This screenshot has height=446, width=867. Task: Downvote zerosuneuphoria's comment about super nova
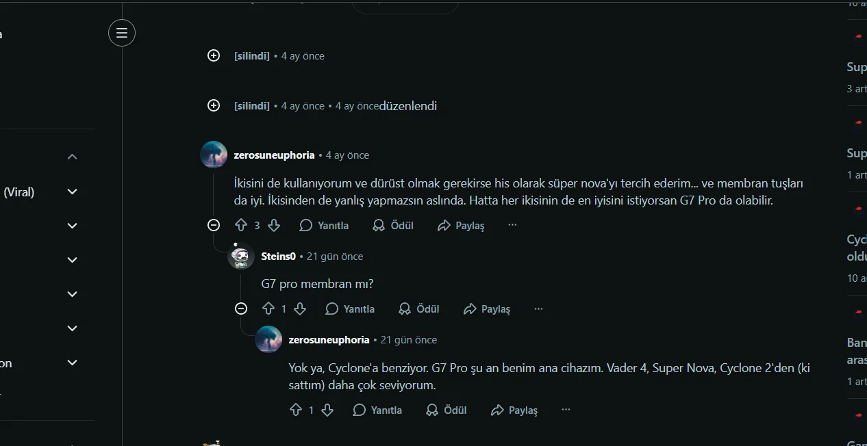[x=274, y=225]
